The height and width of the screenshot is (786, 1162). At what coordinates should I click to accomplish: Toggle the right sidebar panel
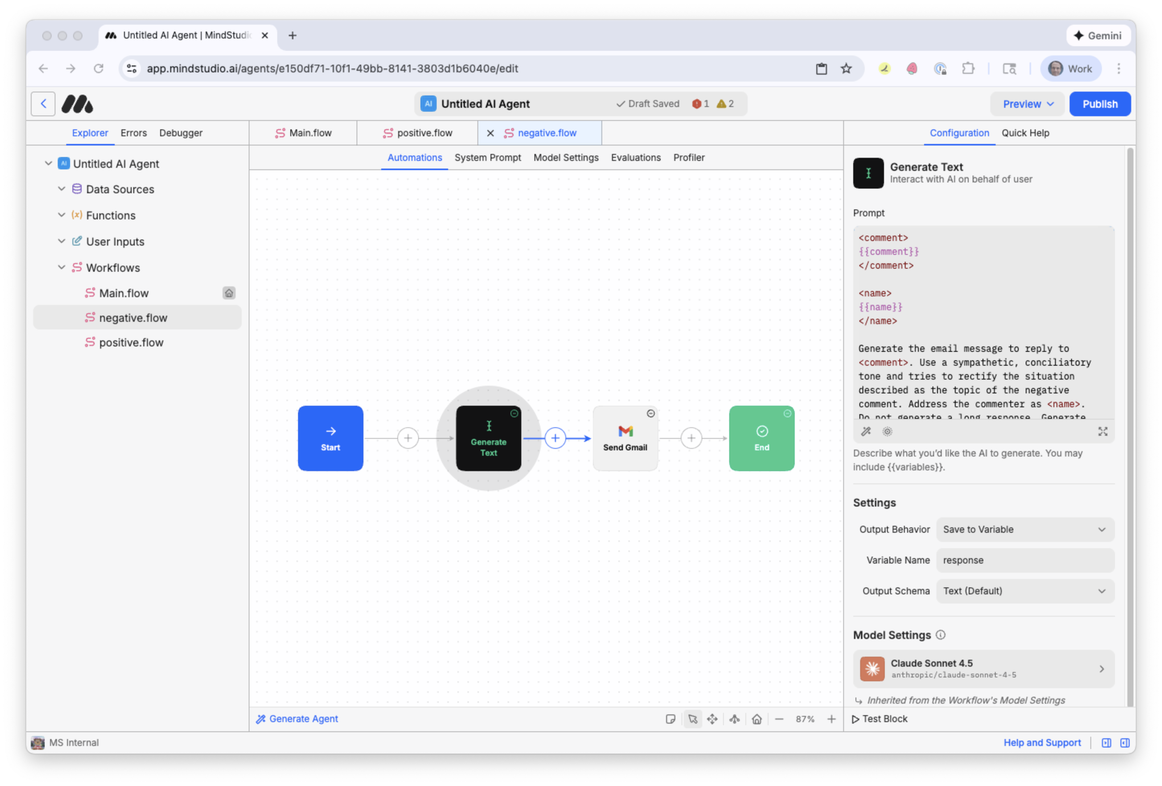pos(1125,743)
